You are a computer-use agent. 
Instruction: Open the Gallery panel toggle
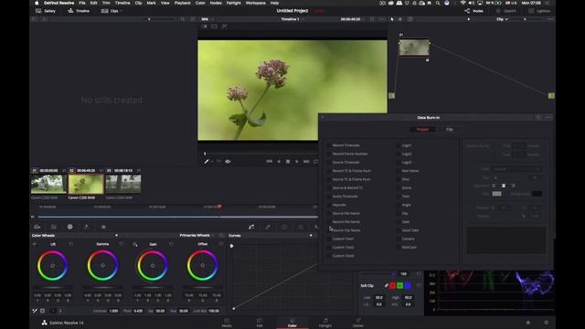46,11
